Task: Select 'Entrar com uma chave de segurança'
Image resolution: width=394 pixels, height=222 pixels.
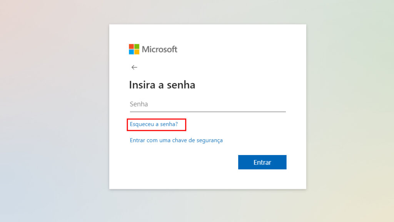Action: [x=175, y=140]
